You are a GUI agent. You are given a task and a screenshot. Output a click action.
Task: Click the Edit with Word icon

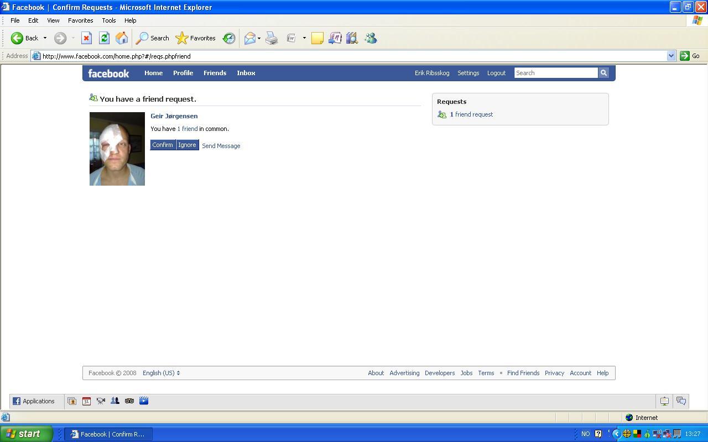click(291, 38)
